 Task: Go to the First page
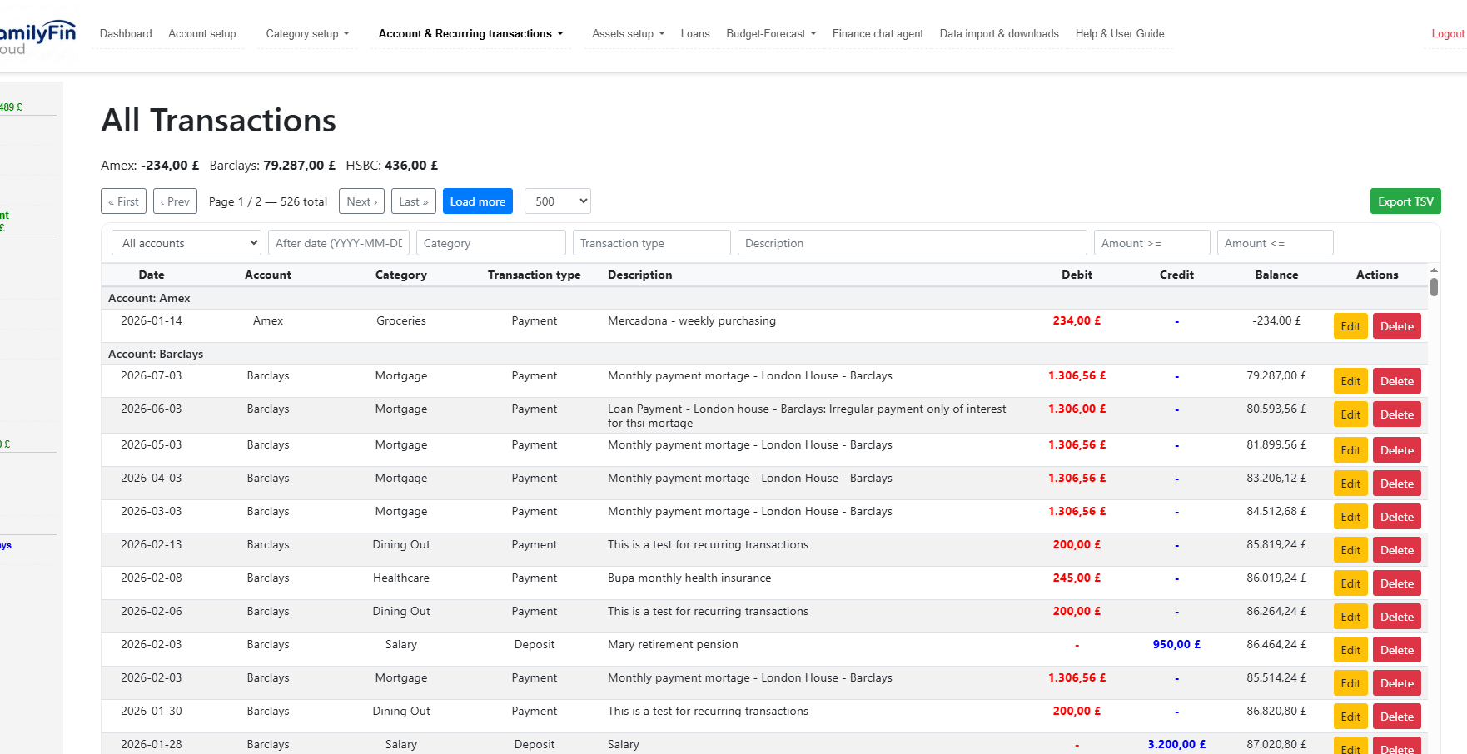[123, 201]
